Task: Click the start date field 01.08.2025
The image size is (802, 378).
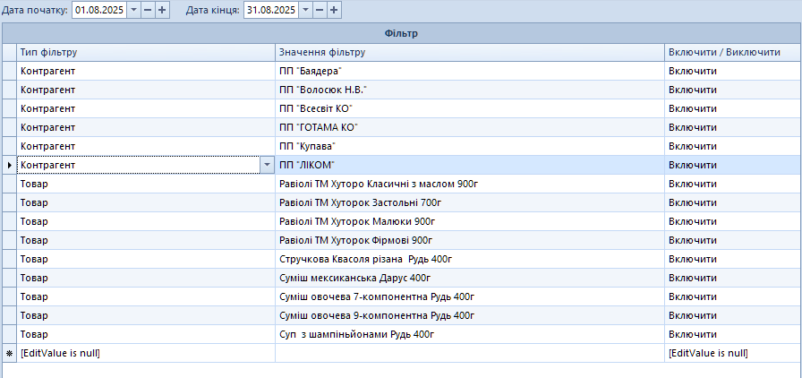Action: pyautogui.click(x=98, y=10)
